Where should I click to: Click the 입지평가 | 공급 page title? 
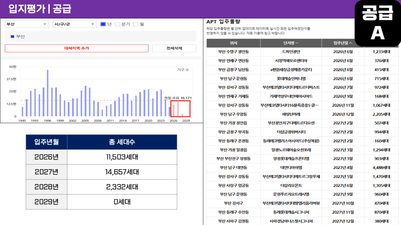pos(40,9)
